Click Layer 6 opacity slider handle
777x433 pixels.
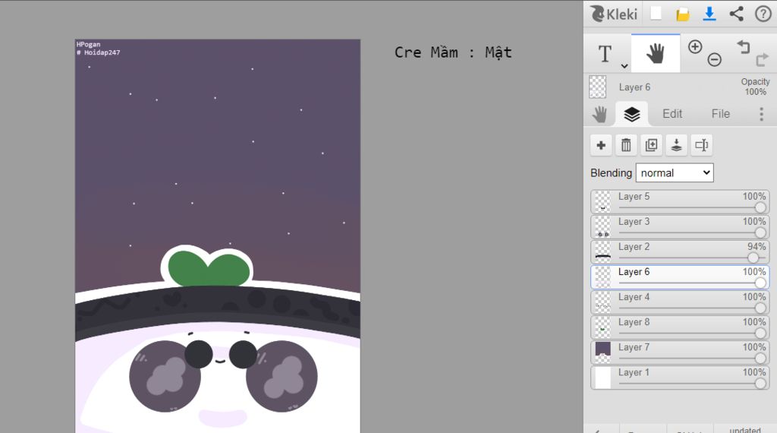pos(760,283)
